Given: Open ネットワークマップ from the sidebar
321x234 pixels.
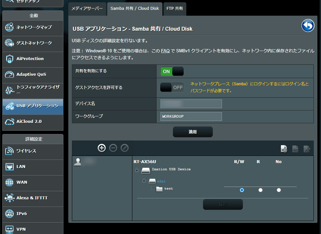Looking at the screenshot, I should point(33,28).
